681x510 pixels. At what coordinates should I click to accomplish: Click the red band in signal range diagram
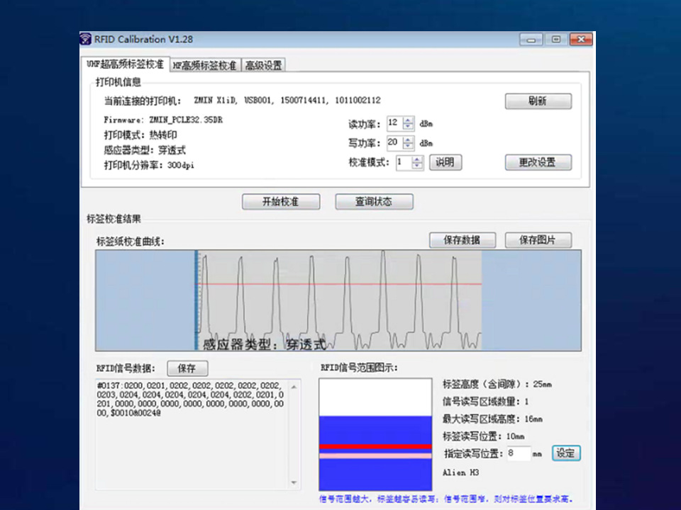(x=376, y=447)
